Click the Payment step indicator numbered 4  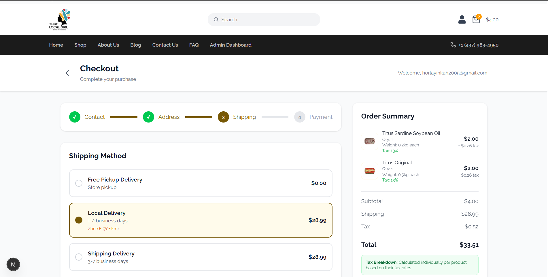tap(300, 117)
